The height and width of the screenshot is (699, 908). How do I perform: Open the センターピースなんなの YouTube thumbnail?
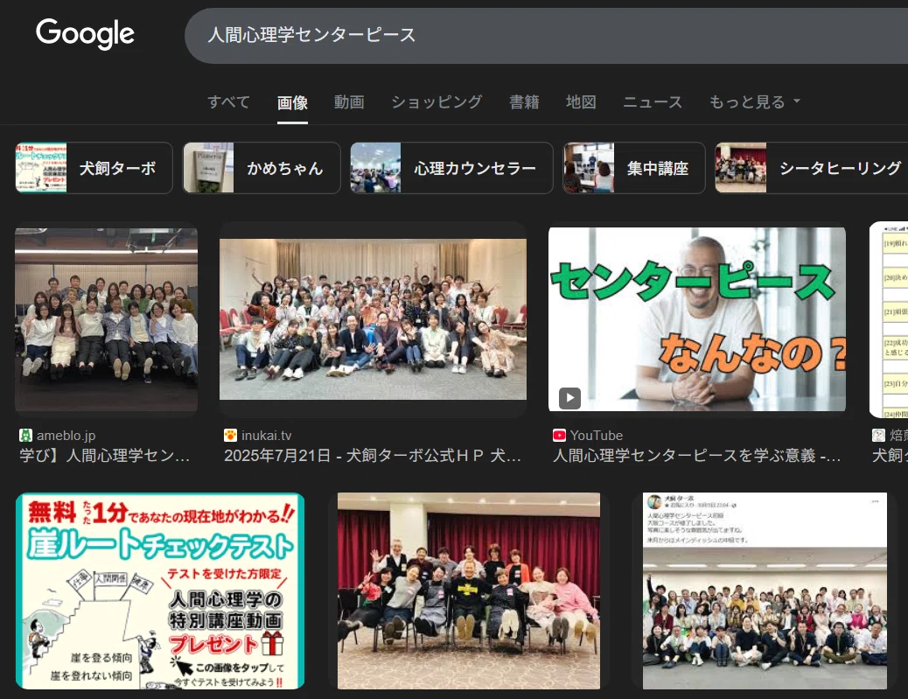696,319
